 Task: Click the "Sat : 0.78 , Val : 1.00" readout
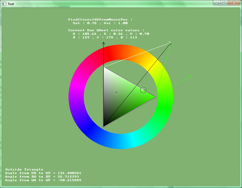tap(100, 23)
